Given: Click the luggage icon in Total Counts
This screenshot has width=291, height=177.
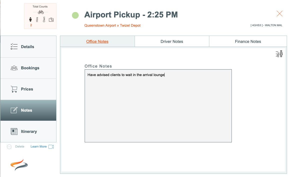Looking at the screenshot, I should coord(51,20).
